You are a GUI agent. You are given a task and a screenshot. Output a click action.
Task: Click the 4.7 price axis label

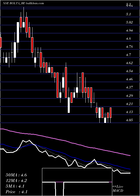[x=128, y=55]
